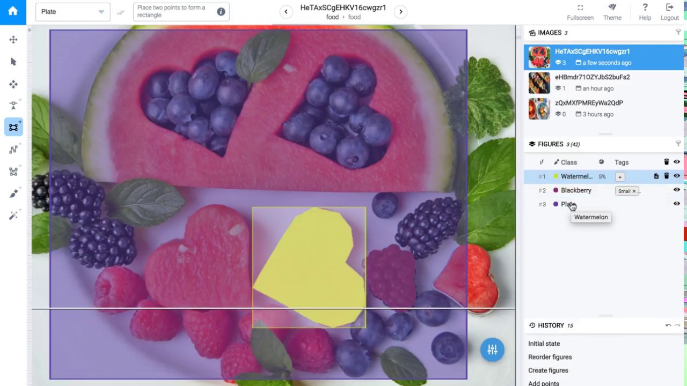Screen dimensions: 687x386
Task: Select the Plate figure row
Action: click(604, 204)
